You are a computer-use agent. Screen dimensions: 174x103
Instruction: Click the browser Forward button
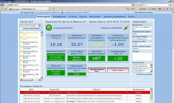pos(6,5)
